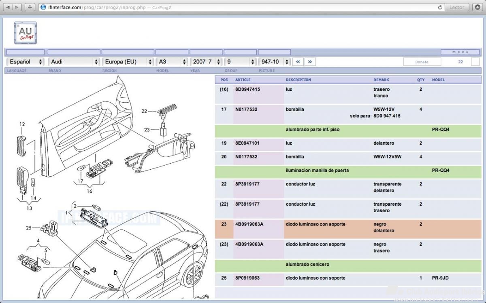Click the 22 counter link next to Donate
Viewport: 486px width, 303px height.
pyautogui.click(x=460, y=62)
